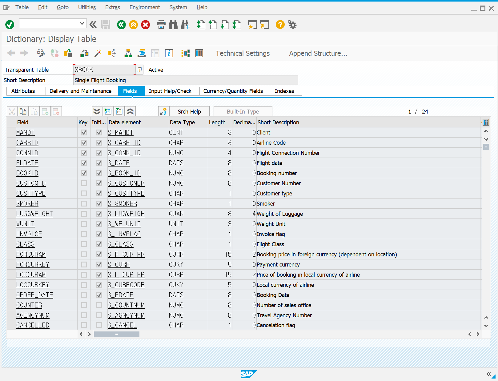Click the blue Information i icon
Viewport: 498px width, 381px height.
(169, 53)
